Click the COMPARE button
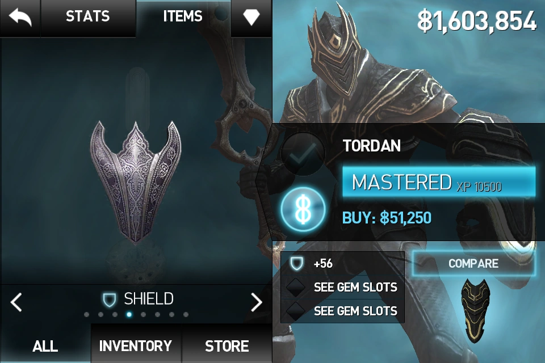545x363 pixels. coord(473,264)
